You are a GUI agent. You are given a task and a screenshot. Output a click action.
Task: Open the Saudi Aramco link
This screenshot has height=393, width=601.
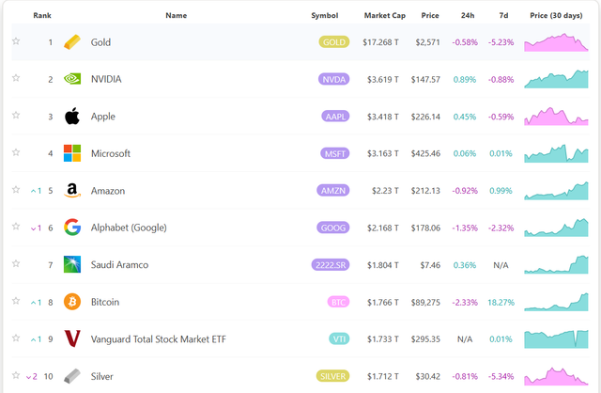119,265
